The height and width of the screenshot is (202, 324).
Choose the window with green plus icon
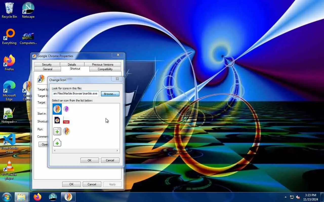point(57,131)
